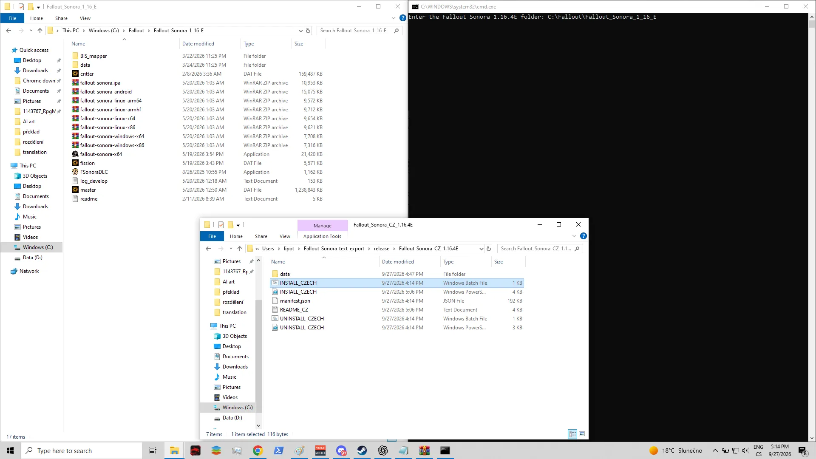
Task: Expand the ribbon in Fallout_Sonora_1_16_E window
Action: [394, 18]
